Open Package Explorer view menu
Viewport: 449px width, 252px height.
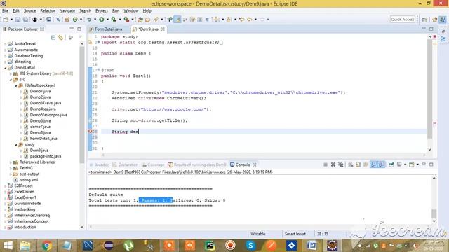tap(80, 37)
